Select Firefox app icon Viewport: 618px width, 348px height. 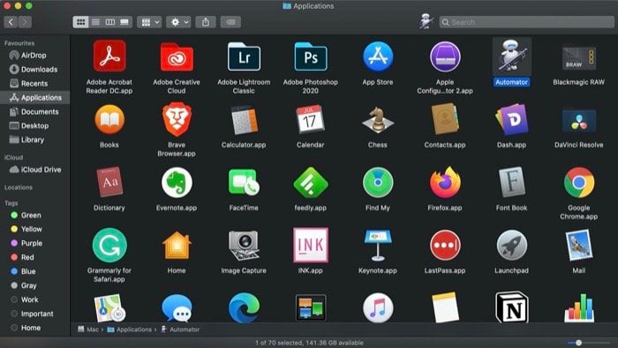point(445,182)
